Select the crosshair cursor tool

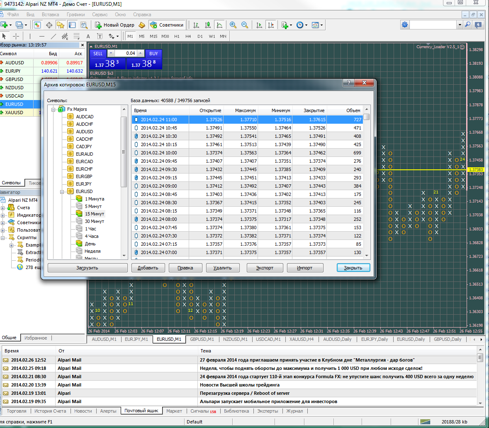(x=16, y=36)
